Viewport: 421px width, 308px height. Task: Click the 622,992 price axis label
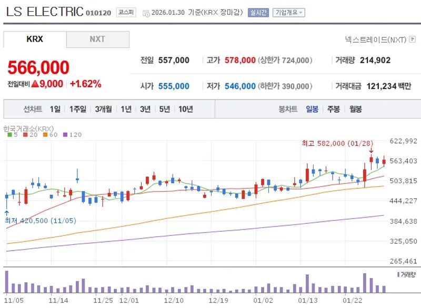pyautogui.click(x=403, y=141)
